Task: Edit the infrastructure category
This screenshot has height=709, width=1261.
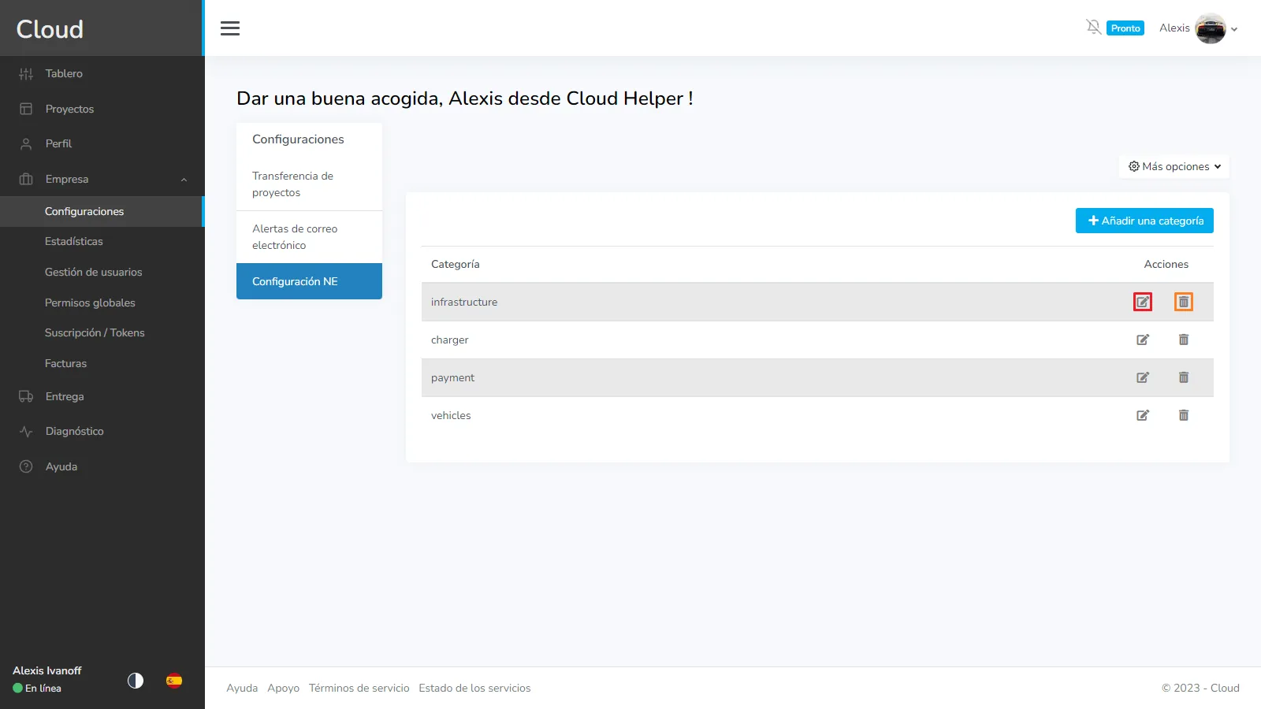Action: tap(1143, 302)
